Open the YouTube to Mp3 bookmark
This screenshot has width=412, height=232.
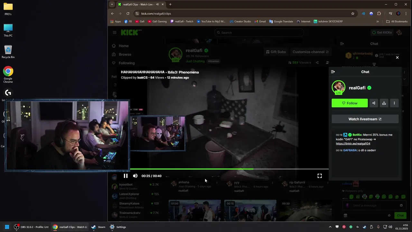[x=211, y=21]
